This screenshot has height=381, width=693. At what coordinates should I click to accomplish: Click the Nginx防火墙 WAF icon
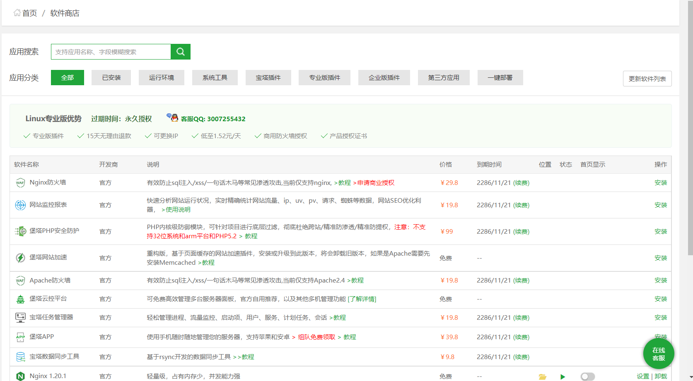pos(20,182)
